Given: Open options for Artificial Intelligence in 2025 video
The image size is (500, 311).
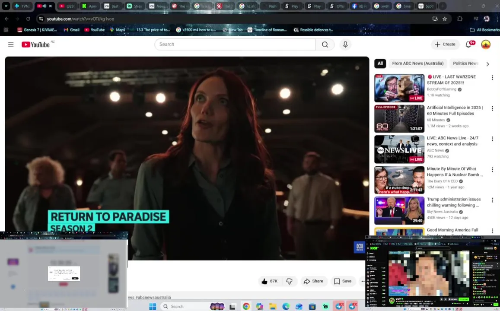Looking at the screenshot, I should (492, 108).
